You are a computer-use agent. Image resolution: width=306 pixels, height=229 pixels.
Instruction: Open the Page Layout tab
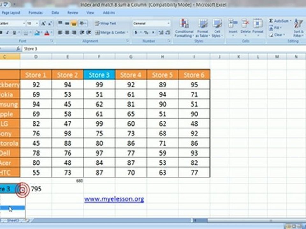11,13
